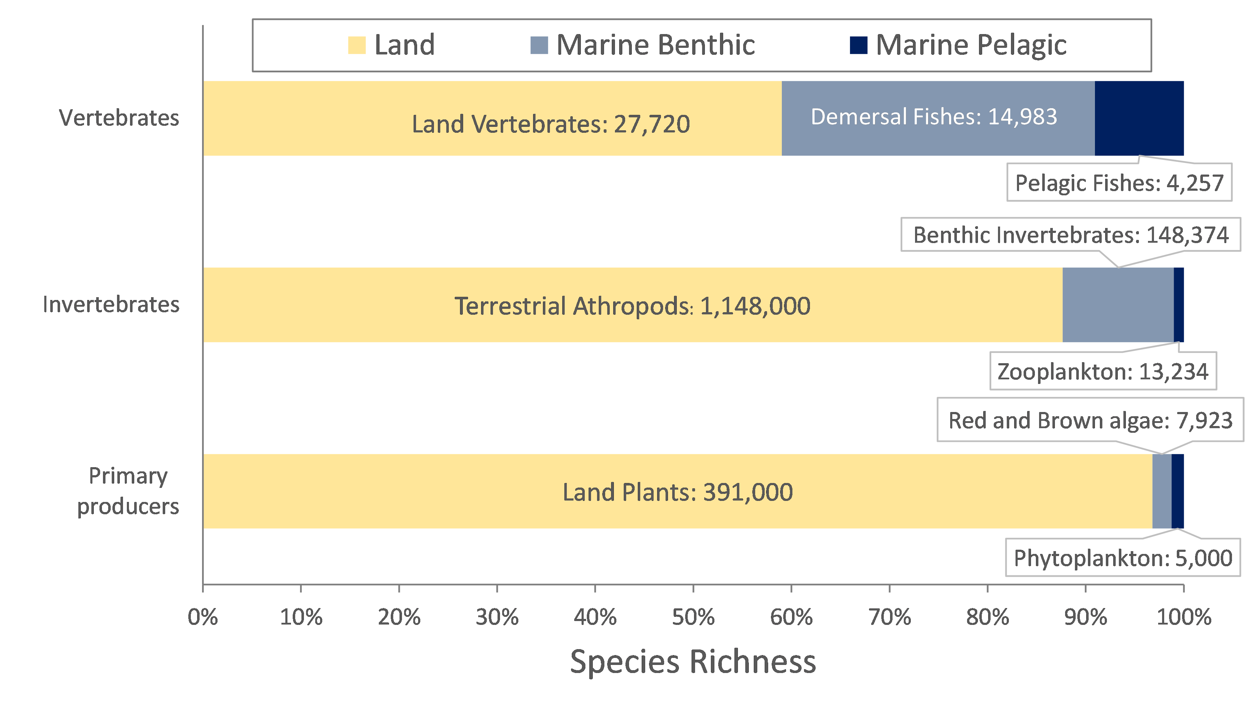This screenshot has height=712, width=1245.
Task: Click the Invertebrates axis category label
Action: 111,305
